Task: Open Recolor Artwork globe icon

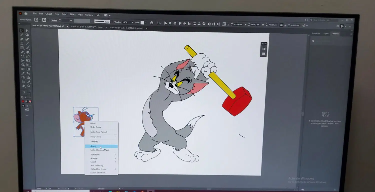Action: click(151, 23)
